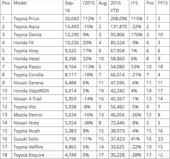Click the Toyota Sienta model name
Screen dimensions: 170x159
click(x=27, y=35)
